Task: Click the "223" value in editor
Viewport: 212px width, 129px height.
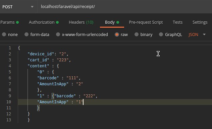Action: pyautogui.click(x=63, y=60)
